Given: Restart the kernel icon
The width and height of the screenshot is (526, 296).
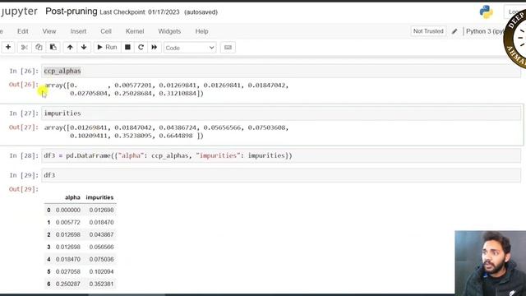Looking at the screenshot, I should [x=141, y=48].
